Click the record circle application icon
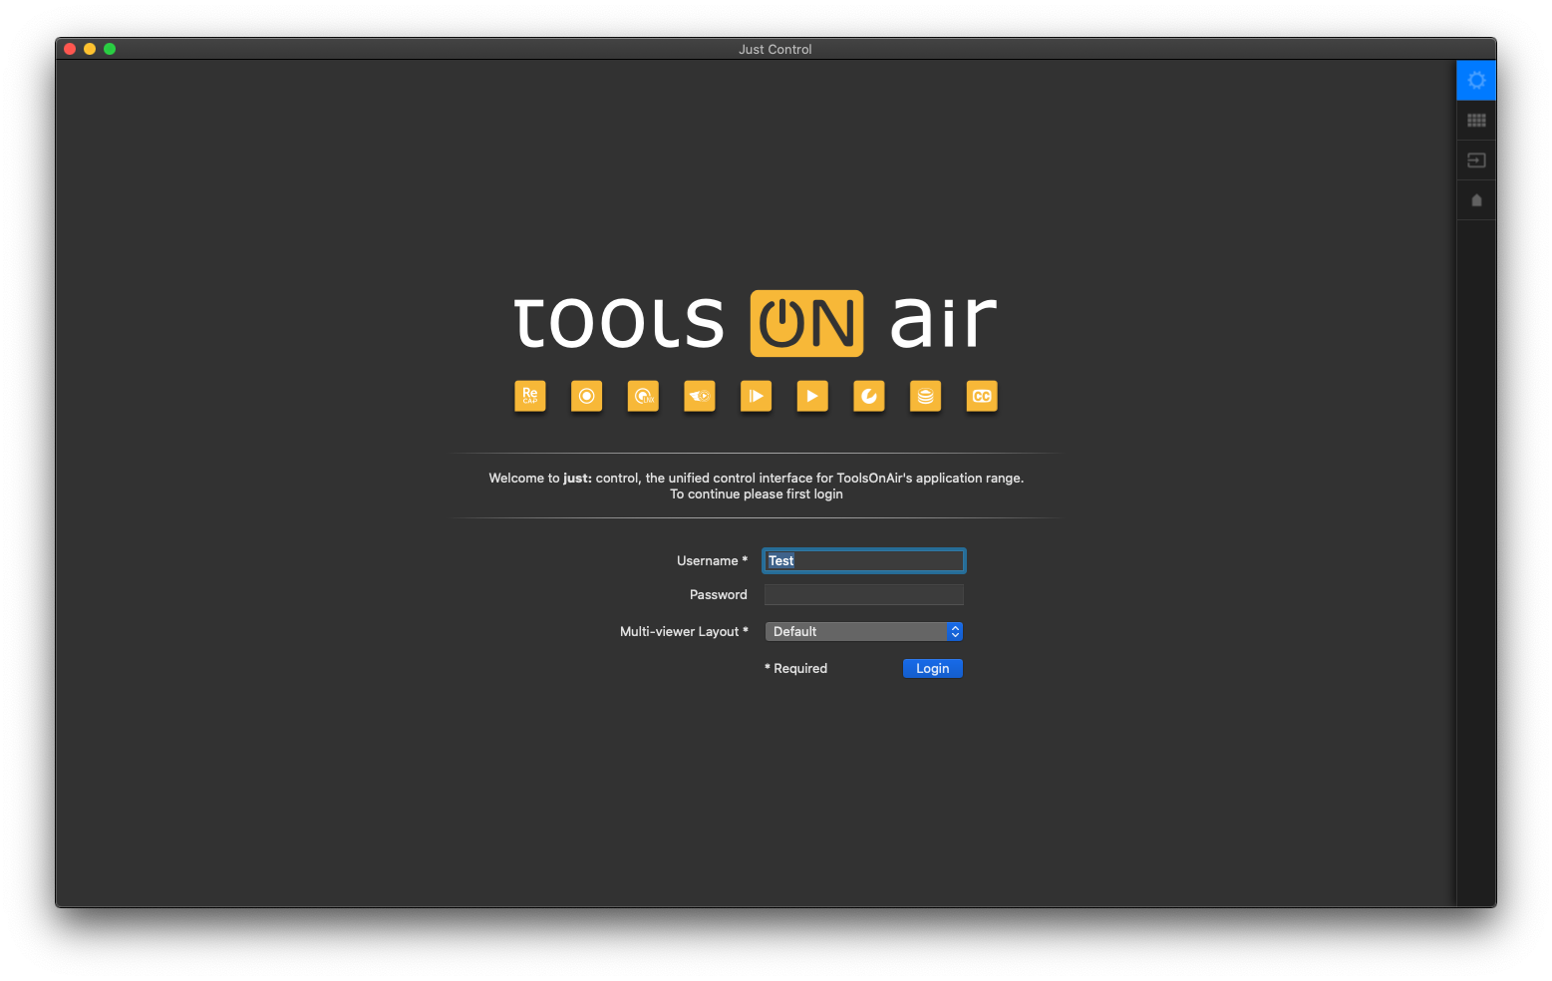Image resolution: width=1552 pixels, height=981 pixels. point(587,396)
